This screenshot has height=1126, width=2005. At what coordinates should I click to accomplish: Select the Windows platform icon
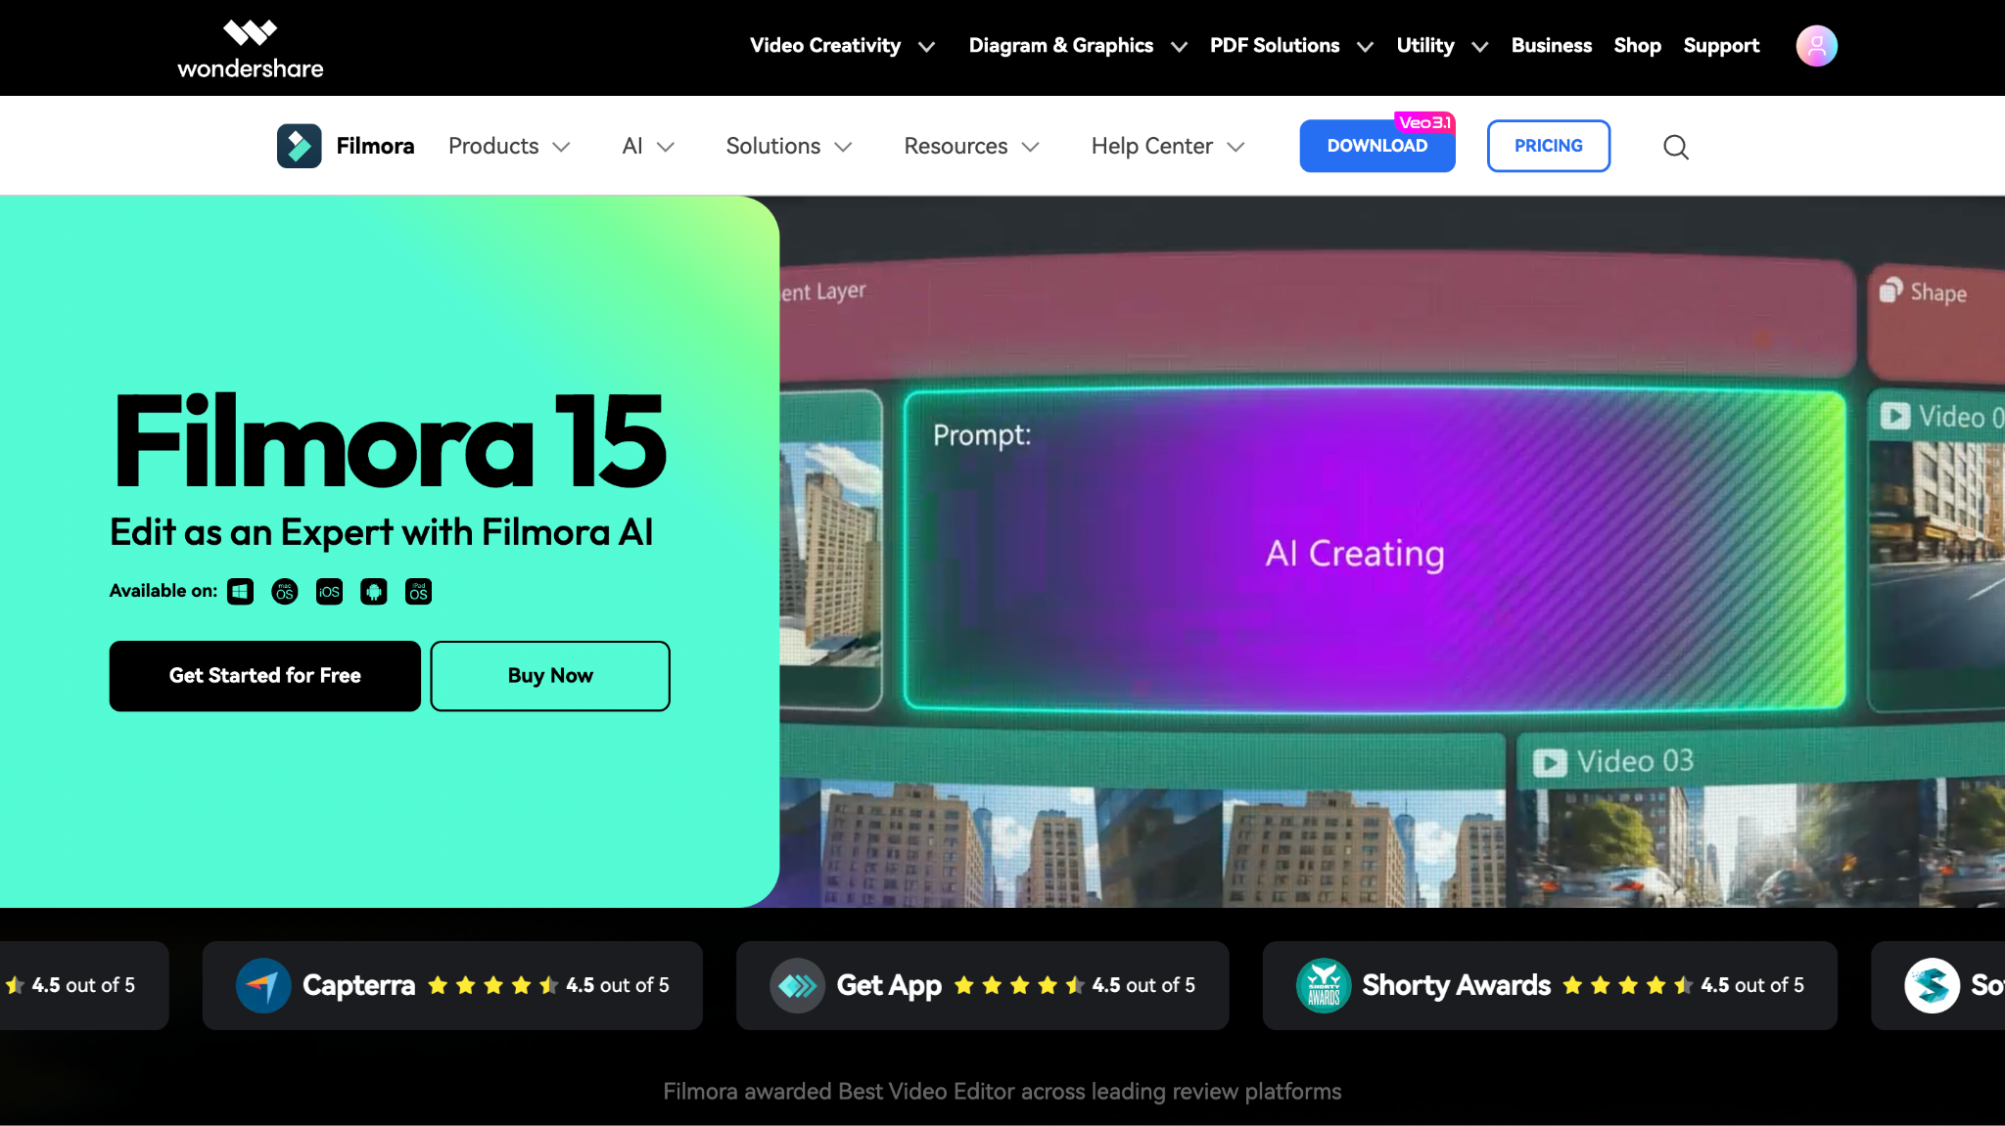coord(240,592)
